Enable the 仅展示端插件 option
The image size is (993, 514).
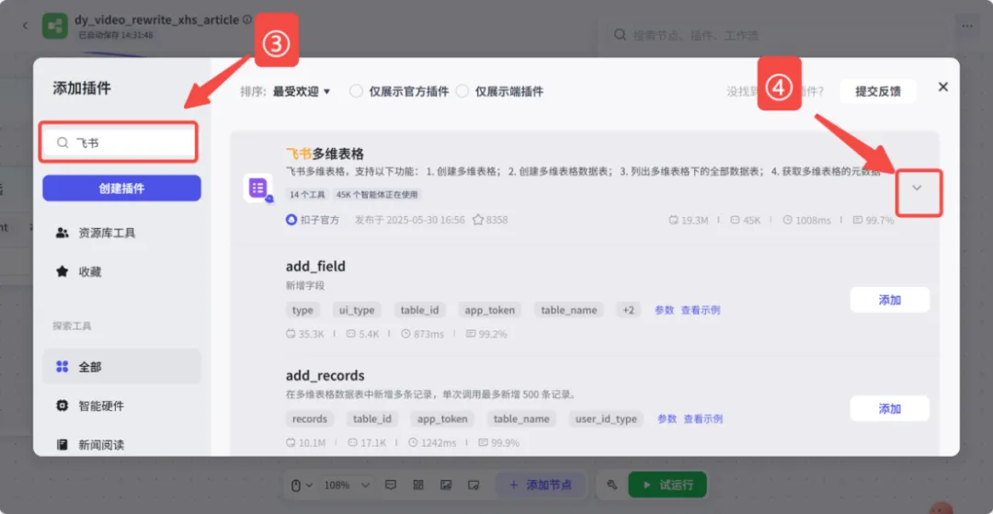pyautogui.click(x=462, y=91)
